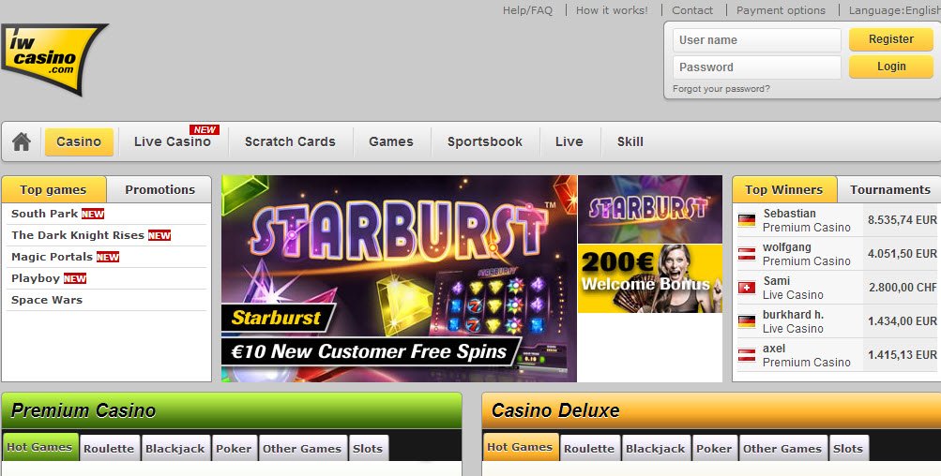This screenshot has height=476, width=941.
Task: Open the Live menu item
Action: pos(569,142)
